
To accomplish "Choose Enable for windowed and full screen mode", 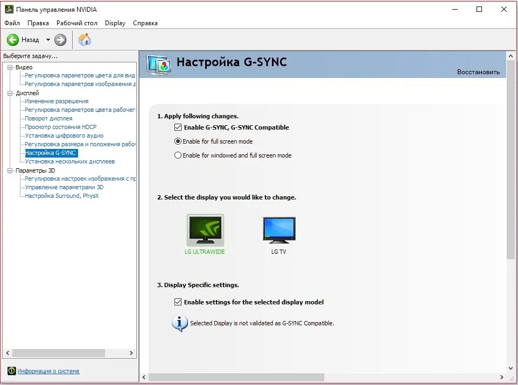I will tap(178, 155).
